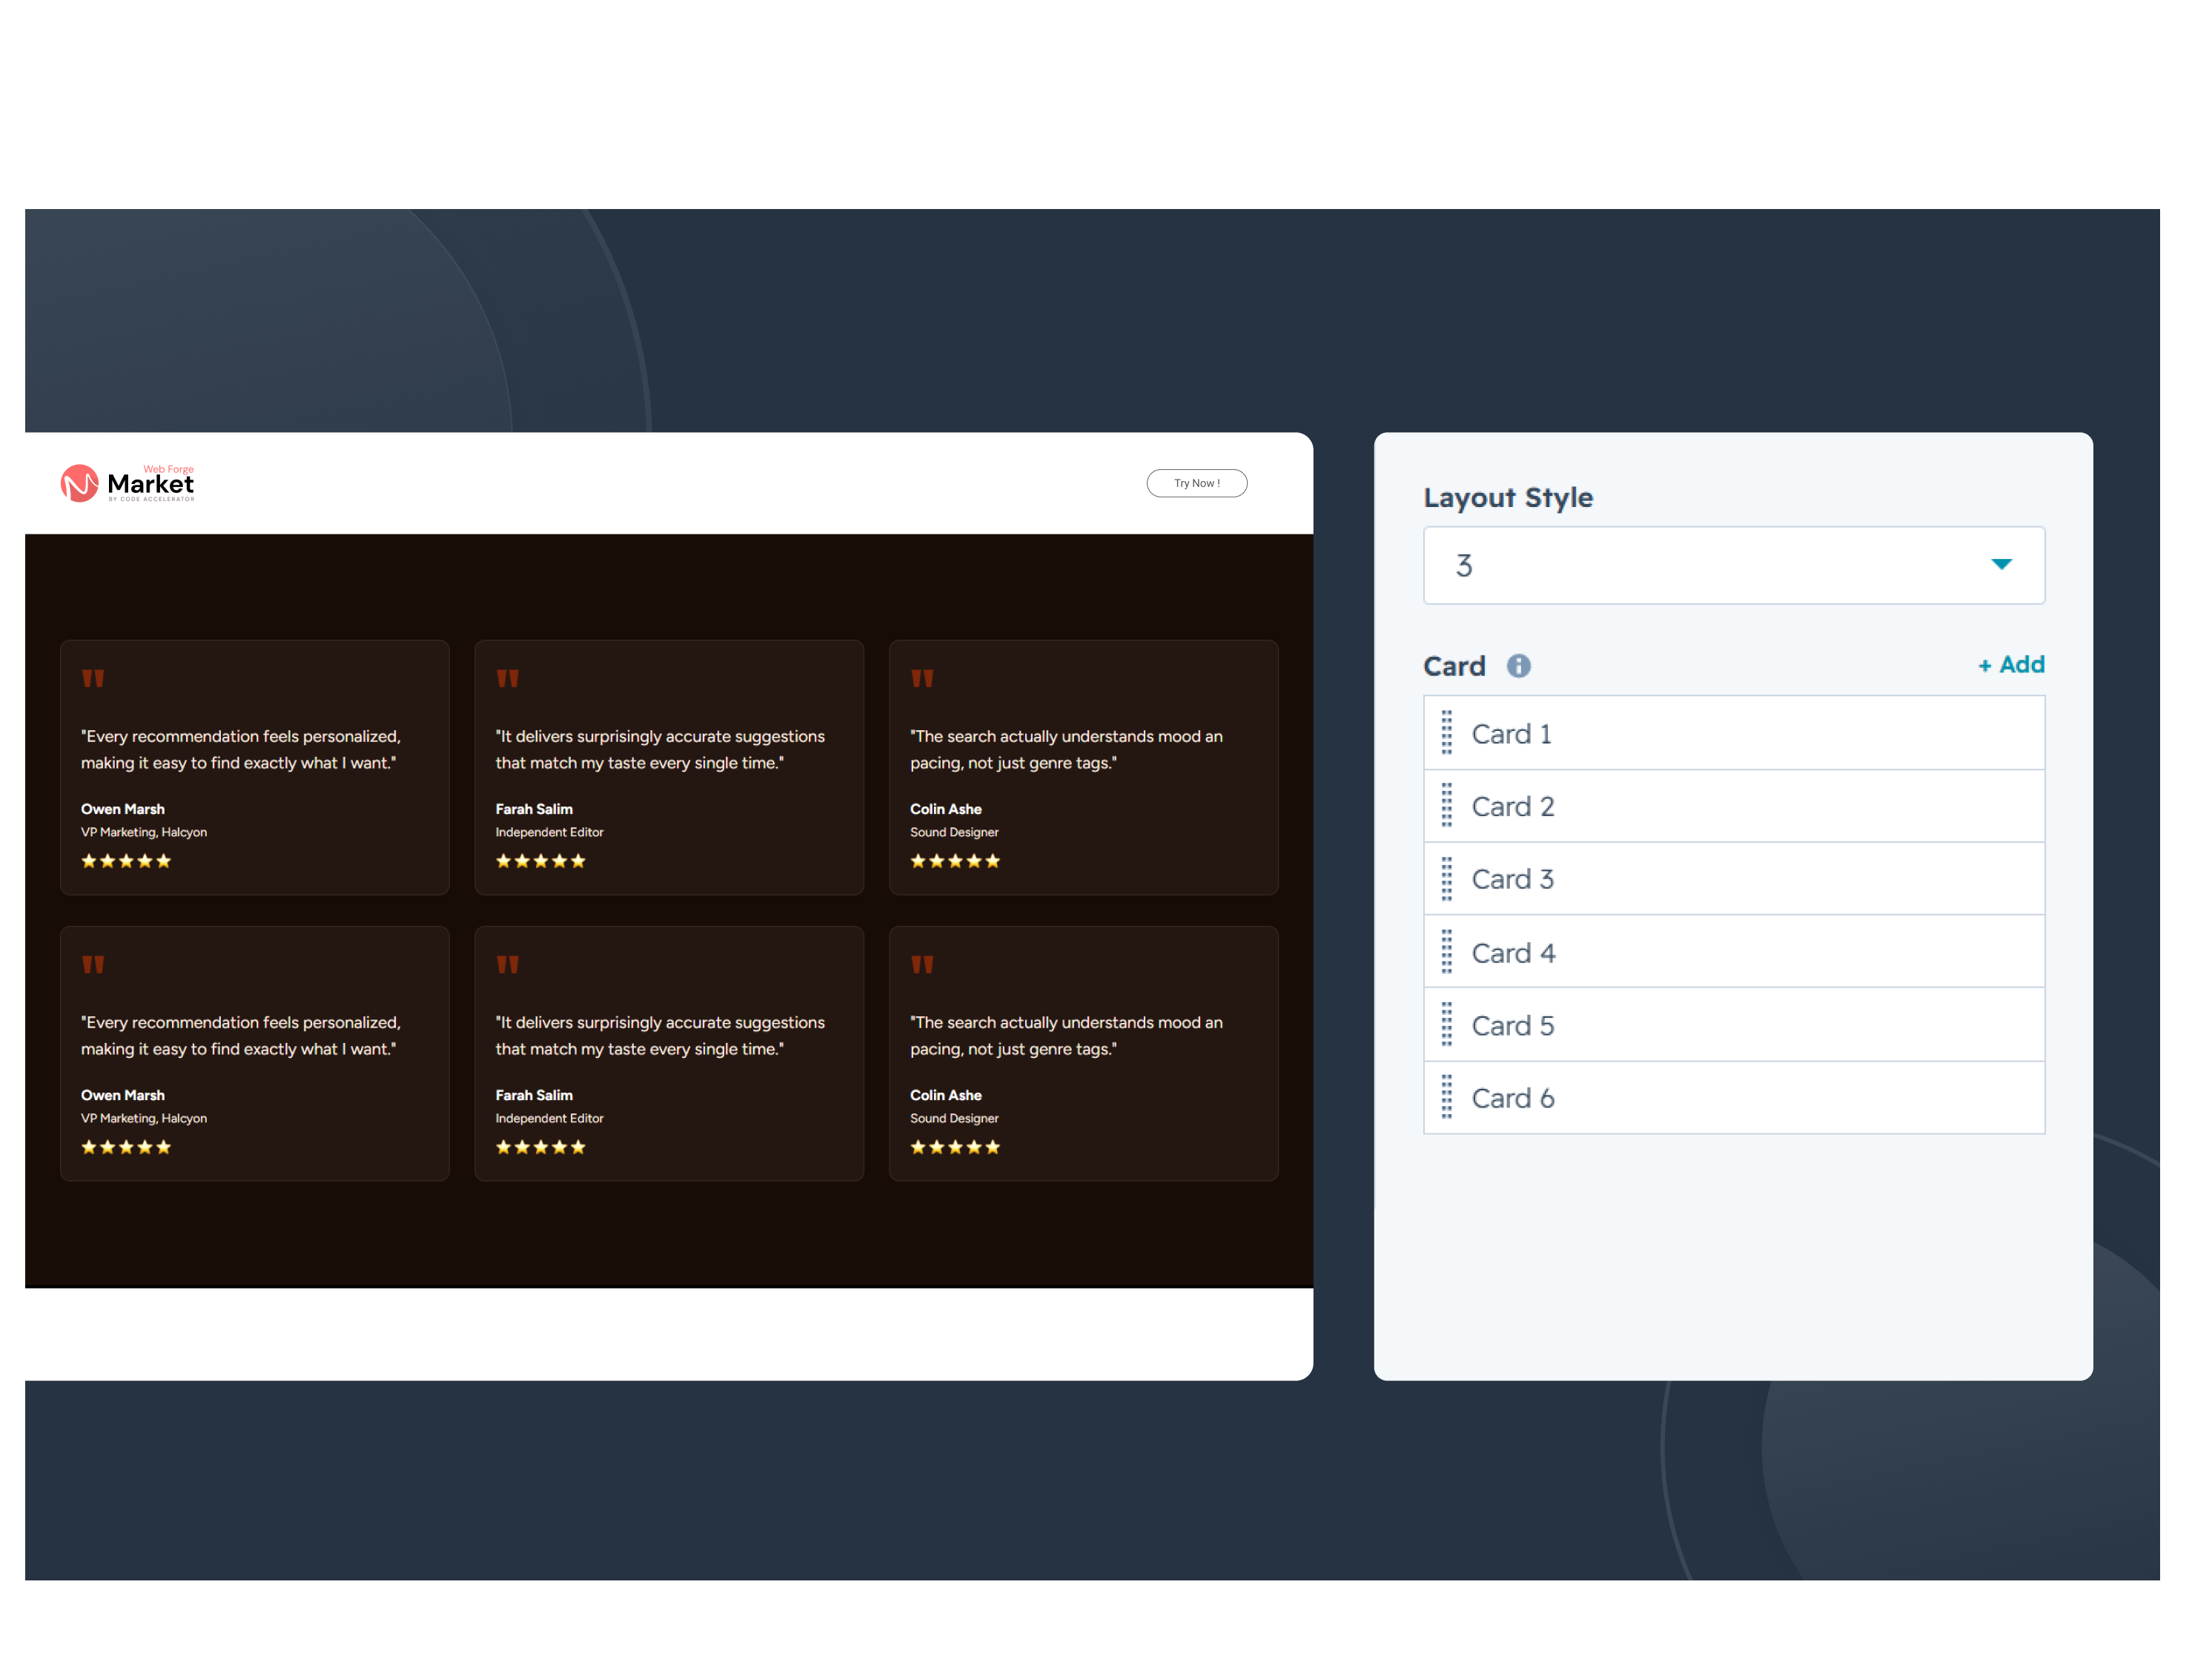Viewport: 2212px width, 1659px height.
Task: Click drag handle of Card 2
Action: click(x=1446, y=805)
